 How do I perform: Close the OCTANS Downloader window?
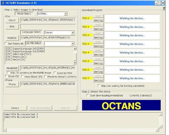pyautogui.click(x=163, y=3)
